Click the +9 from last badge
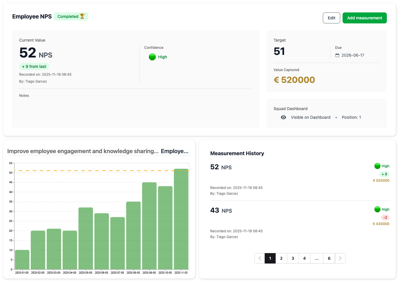 34,66
